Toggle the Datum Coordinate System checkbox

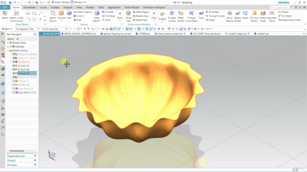[x=14, y=54]
